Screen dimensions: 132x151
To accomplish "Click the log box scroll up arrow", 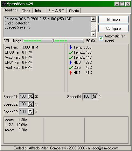I will point(94,19).
